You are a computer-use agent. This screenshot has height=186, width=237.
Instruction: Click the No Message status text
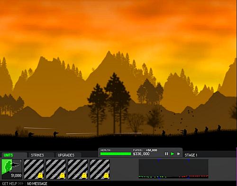(37, 184)
